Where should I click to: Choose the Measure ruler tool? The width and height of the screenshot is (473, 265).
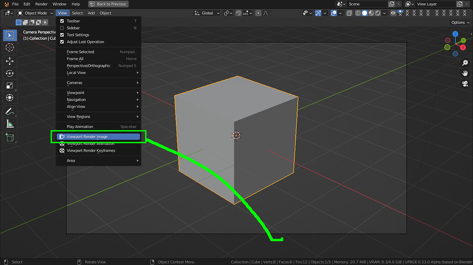(10, 124)
